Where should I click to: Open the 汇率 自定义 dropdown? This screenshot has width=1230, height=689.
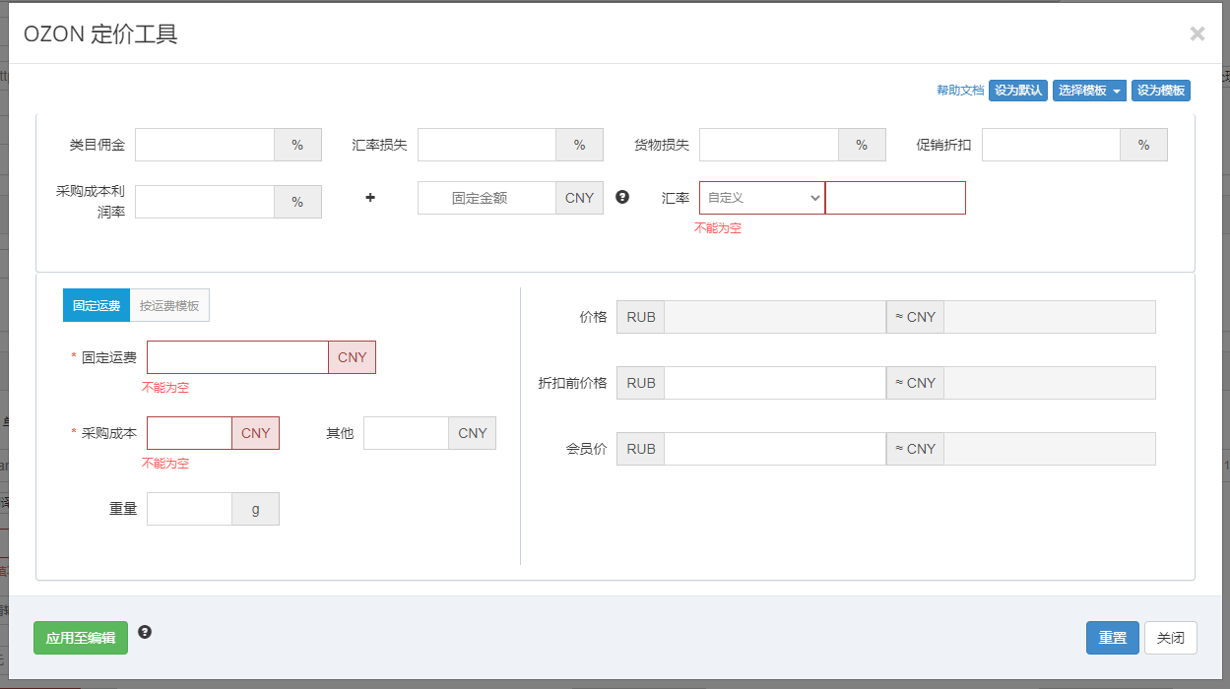pos(762,198)
